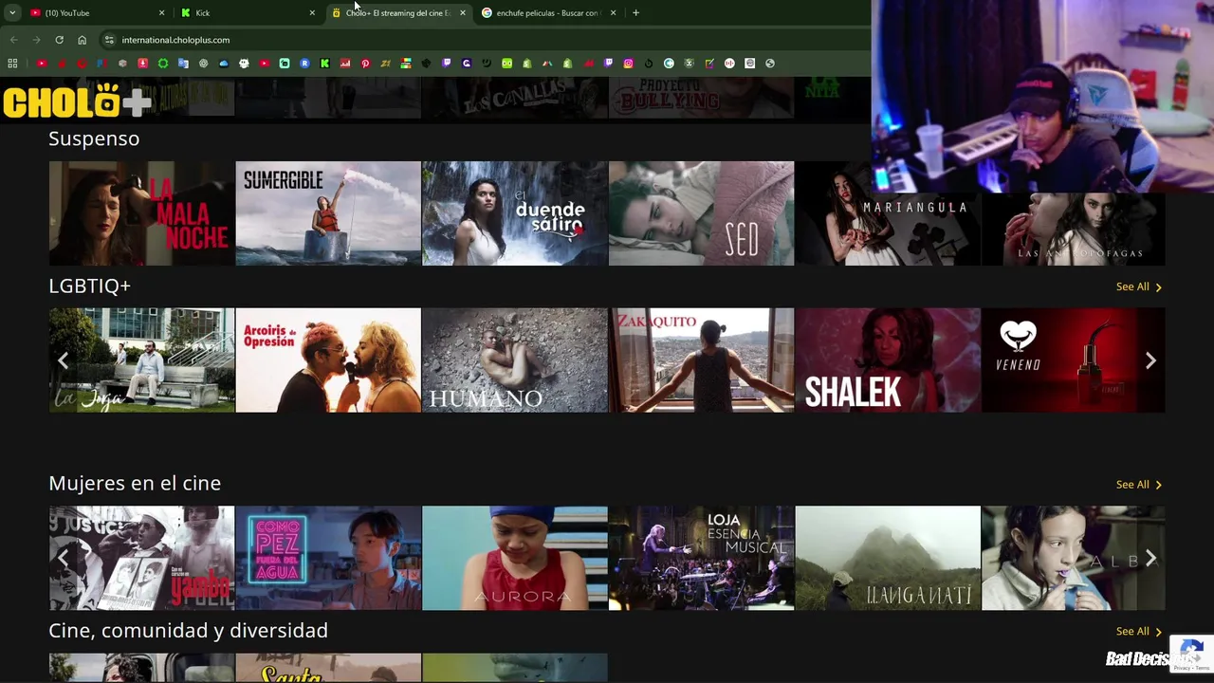The image size is (1214, 683).
Task: Show previous Mujeres en el cine titles
Action: coord(63,559)
